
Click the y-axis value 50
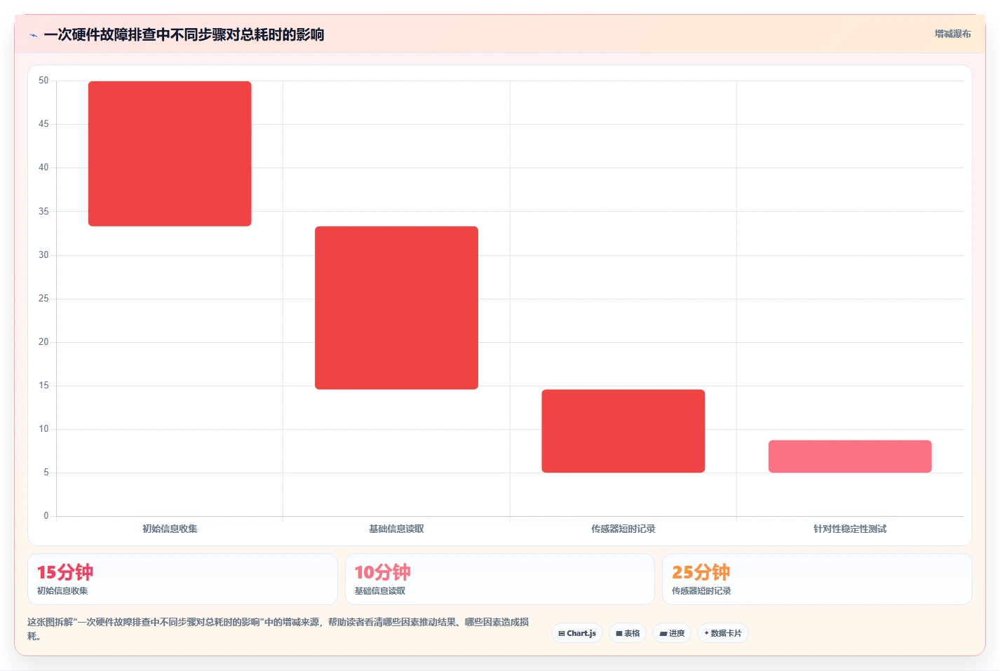(43, 81)
